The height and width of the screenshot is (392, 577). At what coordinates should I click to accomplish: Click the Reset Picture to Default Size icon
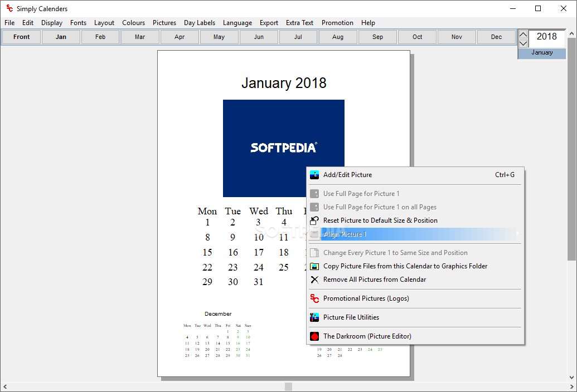314,220
